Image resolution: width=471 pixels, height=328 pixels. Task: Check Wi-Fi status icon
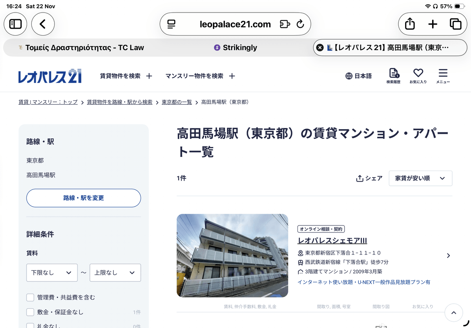tap(427, 6)
